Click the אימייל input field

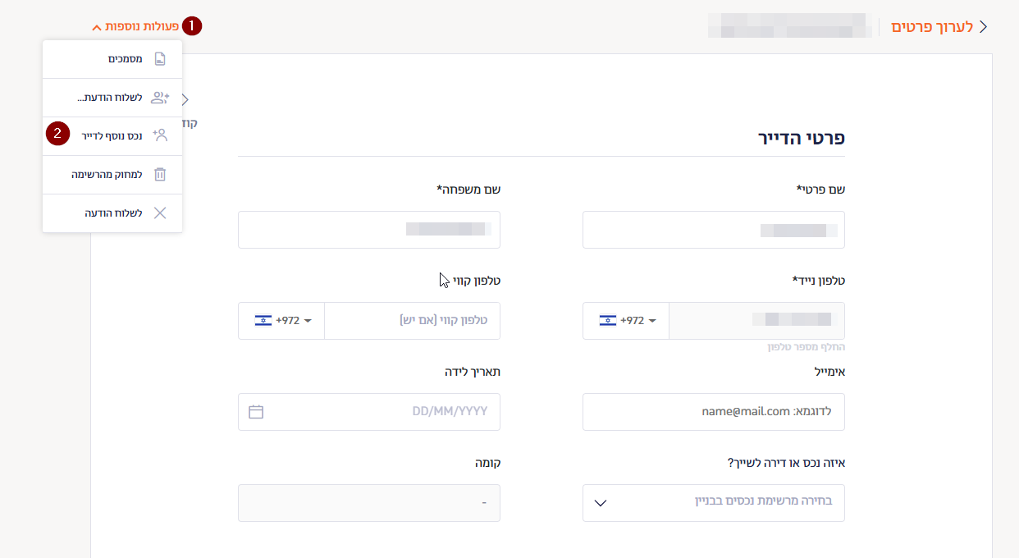click(x=713, y=412)
